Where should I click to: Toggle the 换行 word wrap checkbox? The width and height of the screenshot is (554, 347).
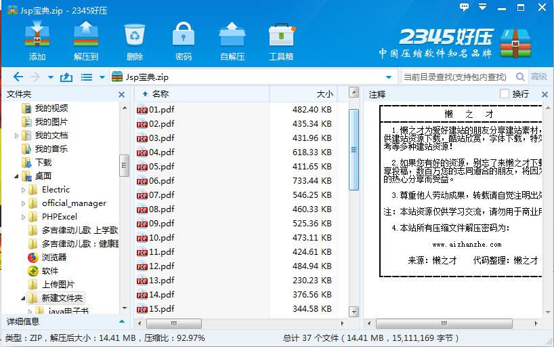tap(505, 94)
